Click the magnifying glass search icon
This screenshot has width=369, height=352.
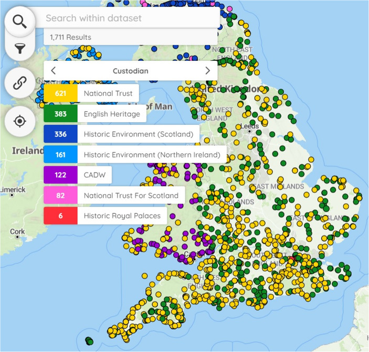click(20, 22)
